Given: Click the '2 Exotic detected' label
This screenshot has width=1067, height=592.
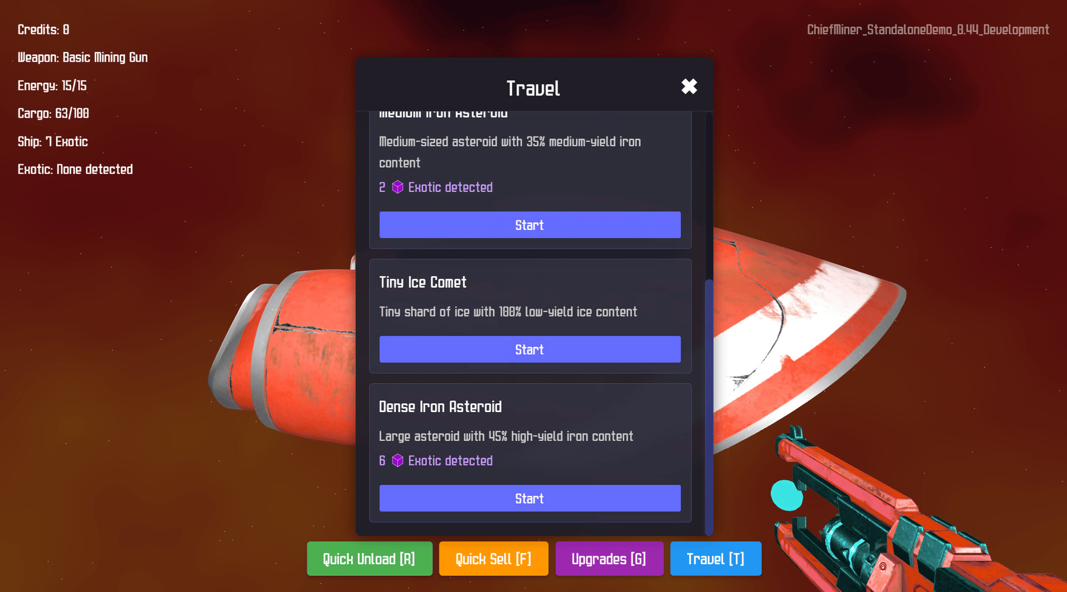Looking at the screenshot, I should pos(436,187).
